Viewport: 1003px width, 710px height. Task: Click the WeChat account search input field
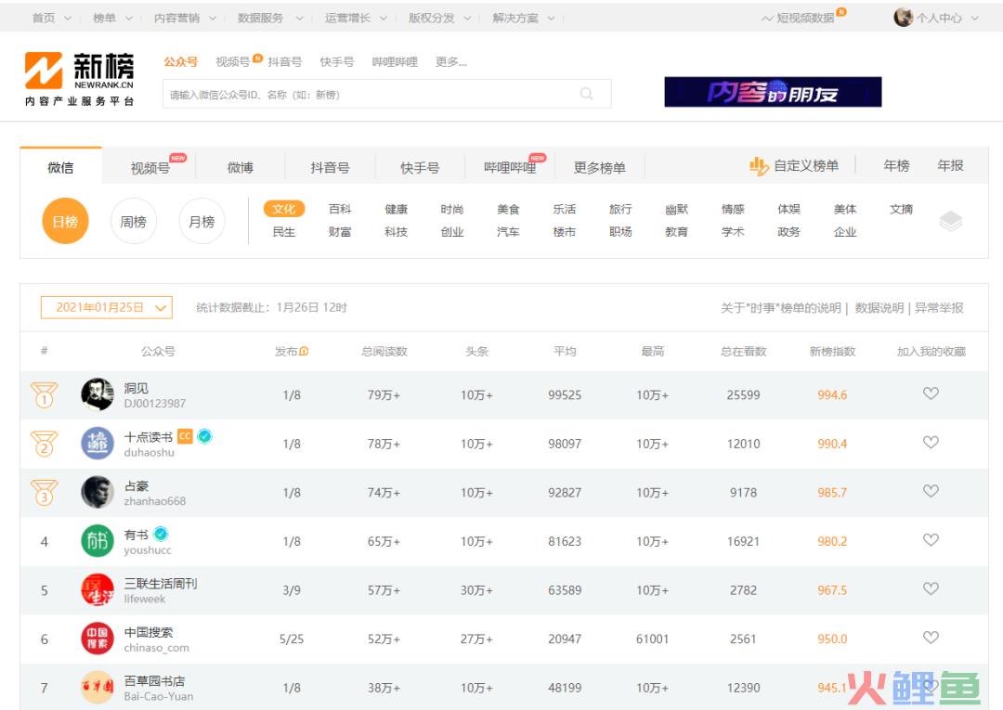(x=387, y=94)
